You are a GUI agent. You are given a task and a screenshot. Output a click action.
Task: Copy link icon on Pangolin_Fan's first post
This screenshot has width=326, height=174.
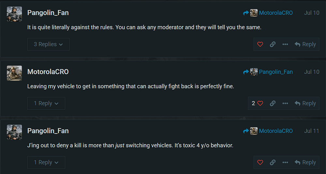pyautogui.click(x=273, y=44)
